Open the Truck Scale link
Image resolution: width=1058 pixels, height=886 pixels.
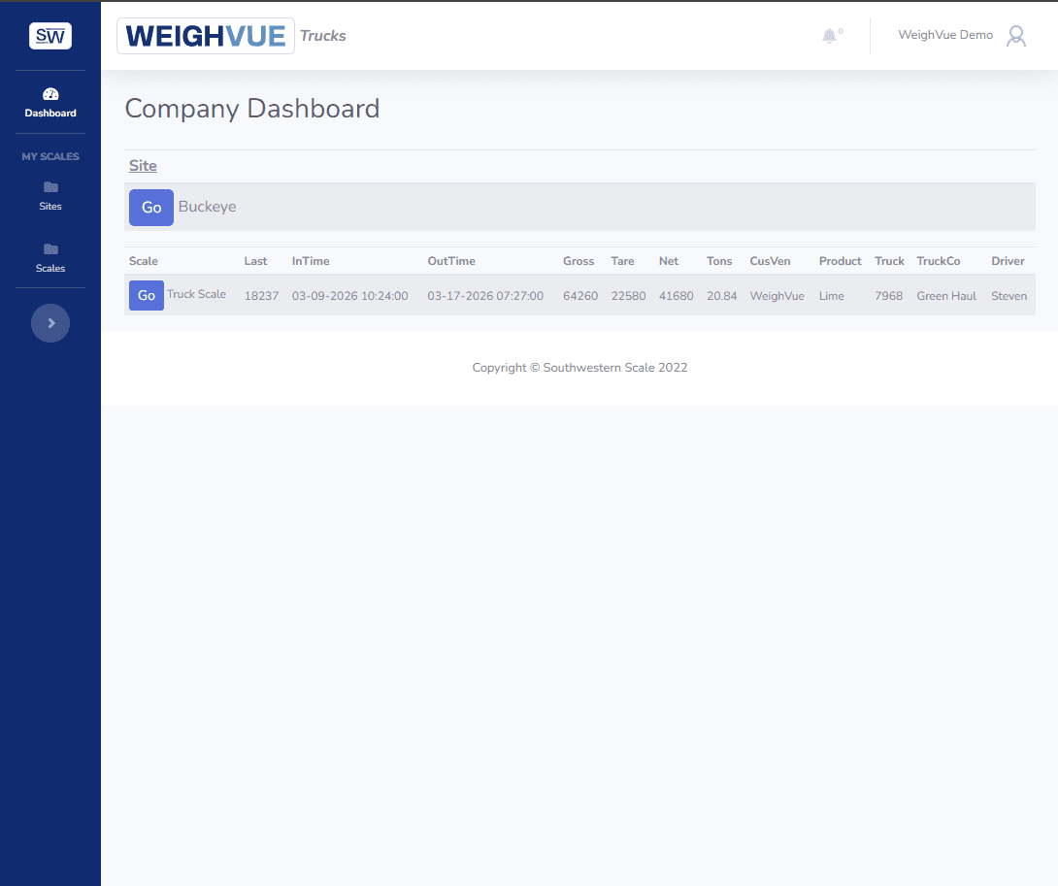(x=196, y=294)
